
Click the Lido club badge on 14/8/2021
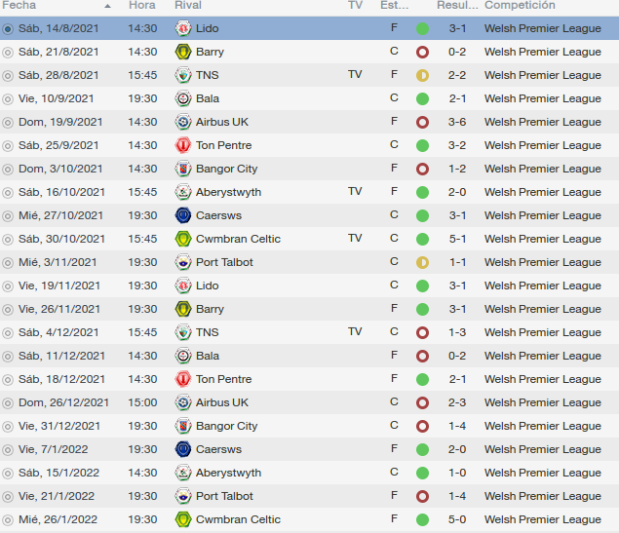[x=183, y=28]
